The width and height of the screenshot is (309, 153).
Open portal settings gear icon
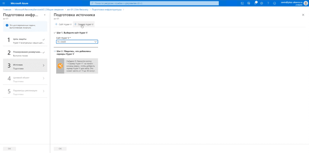coord(262,3)
